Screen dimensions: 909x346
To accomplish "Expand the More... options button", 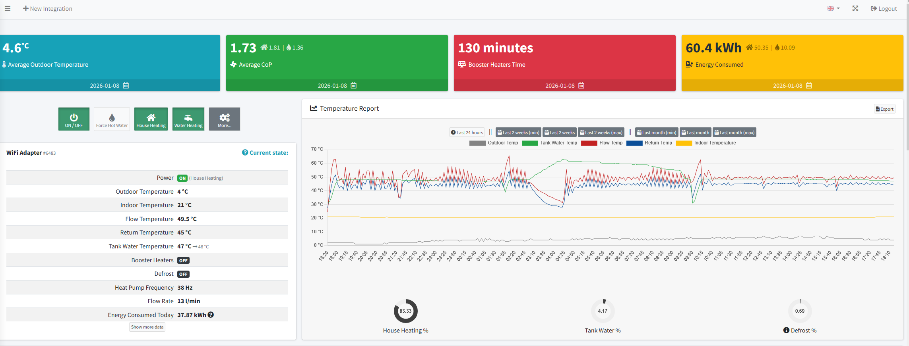I will (x=225, y=119).
